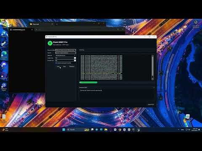Open the Windows Start menu
Image resolution: width=202 pixels, height=151 pixels.
coord(64,130)
